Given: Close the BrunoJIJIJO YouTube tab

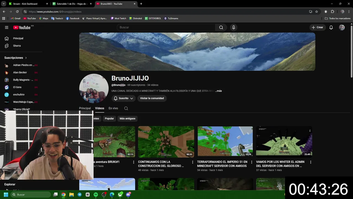Looking at the screenshot, I should 135,4.
